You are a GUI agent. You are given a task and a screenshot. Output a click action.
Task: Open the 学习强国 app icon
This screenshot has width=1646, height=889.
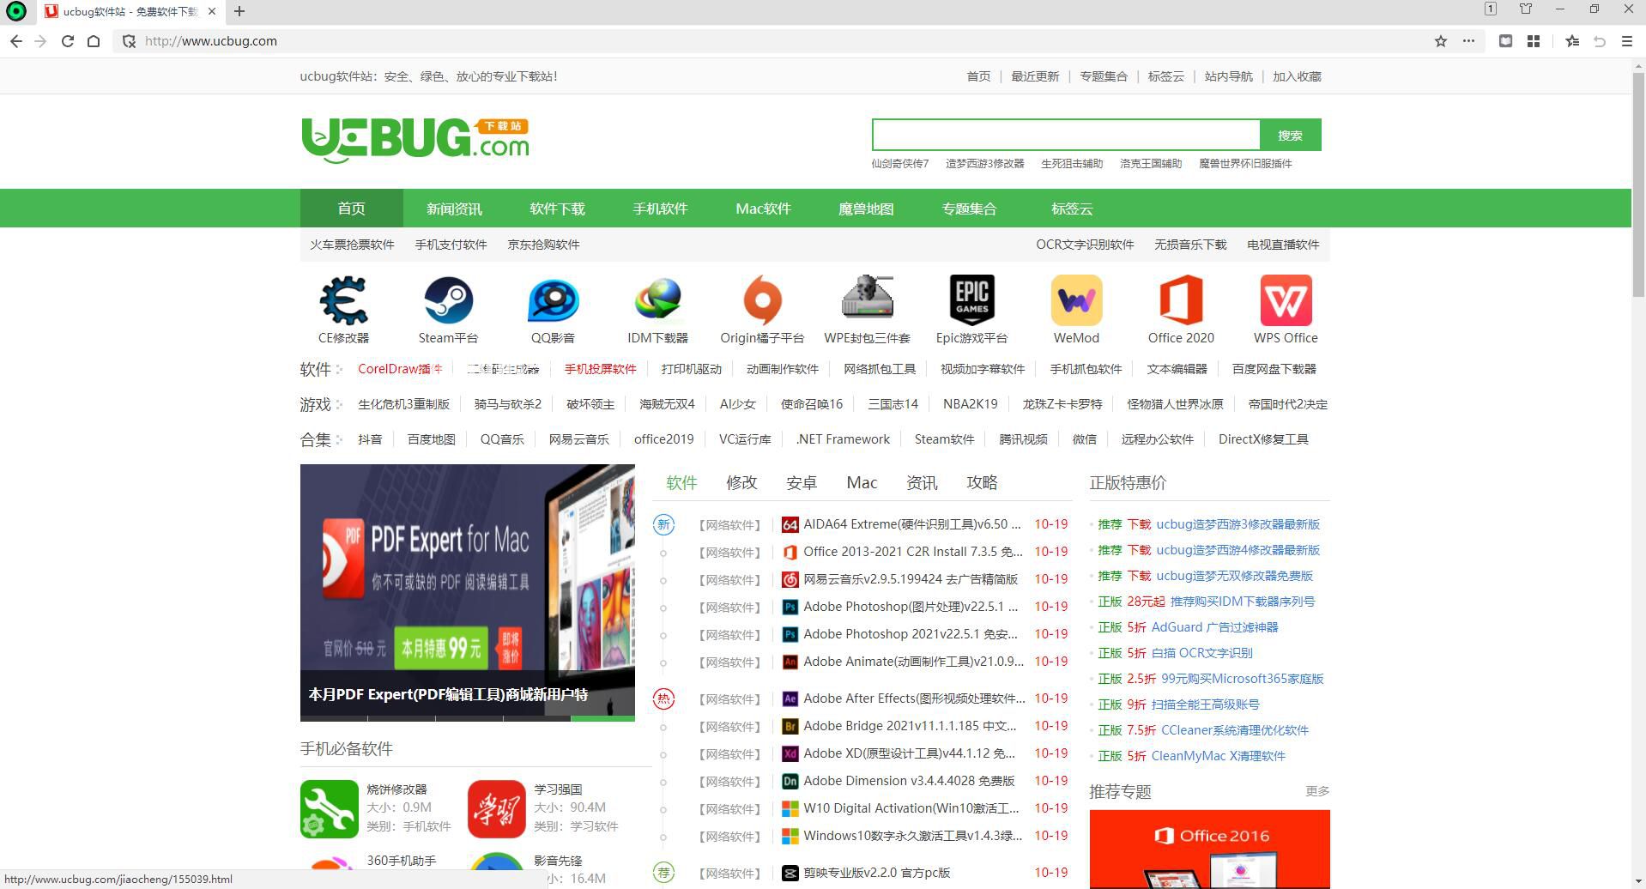(497, 808)
